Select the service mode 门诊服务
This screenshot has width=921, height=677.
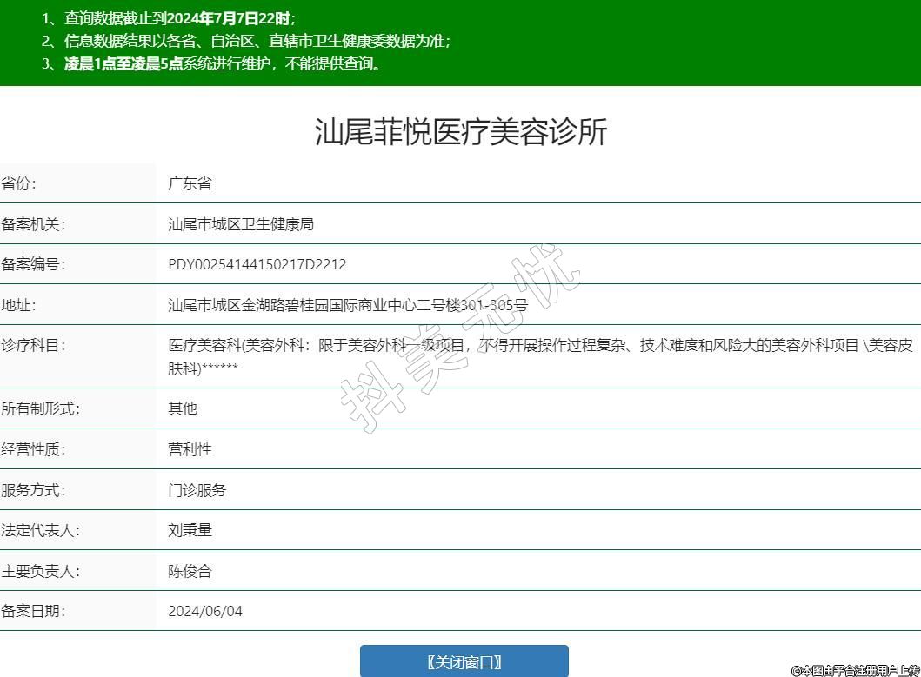197,490
